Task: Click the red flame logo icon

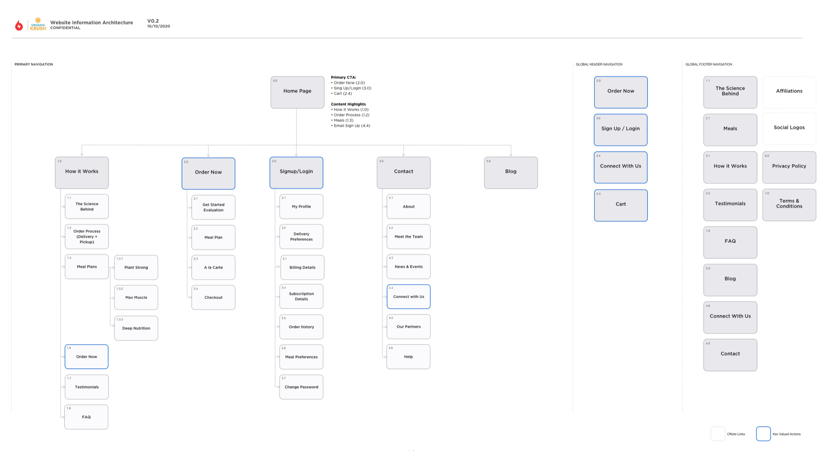Action: [19, 26]
